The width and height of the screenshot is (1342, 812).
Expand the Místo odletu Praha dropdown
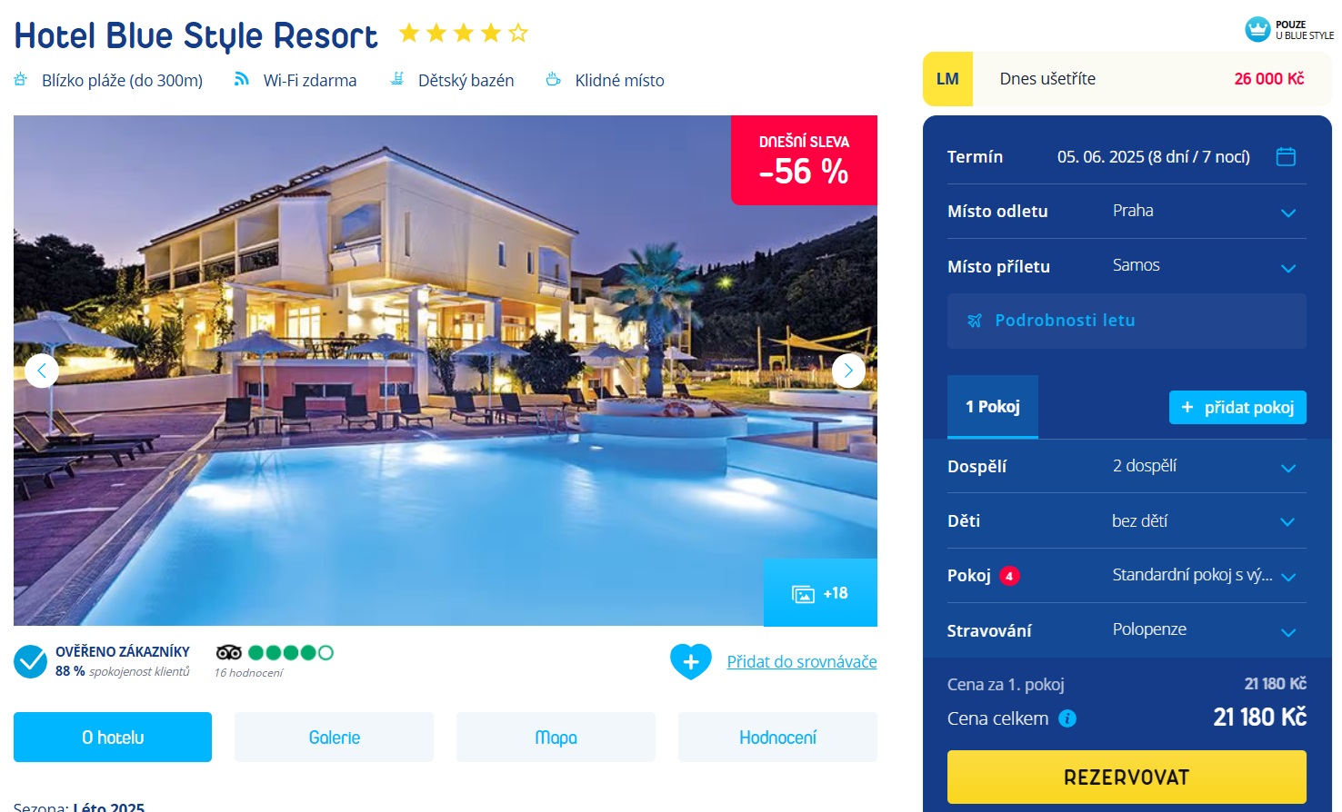click(1127, 212)
